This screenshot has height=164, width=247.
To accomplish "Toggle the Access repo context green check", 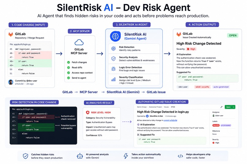I will 69,73.
